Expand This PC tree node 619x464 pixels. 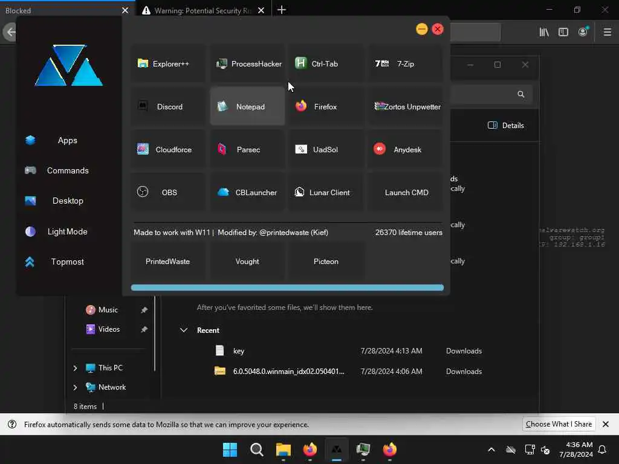click(75, 368)
